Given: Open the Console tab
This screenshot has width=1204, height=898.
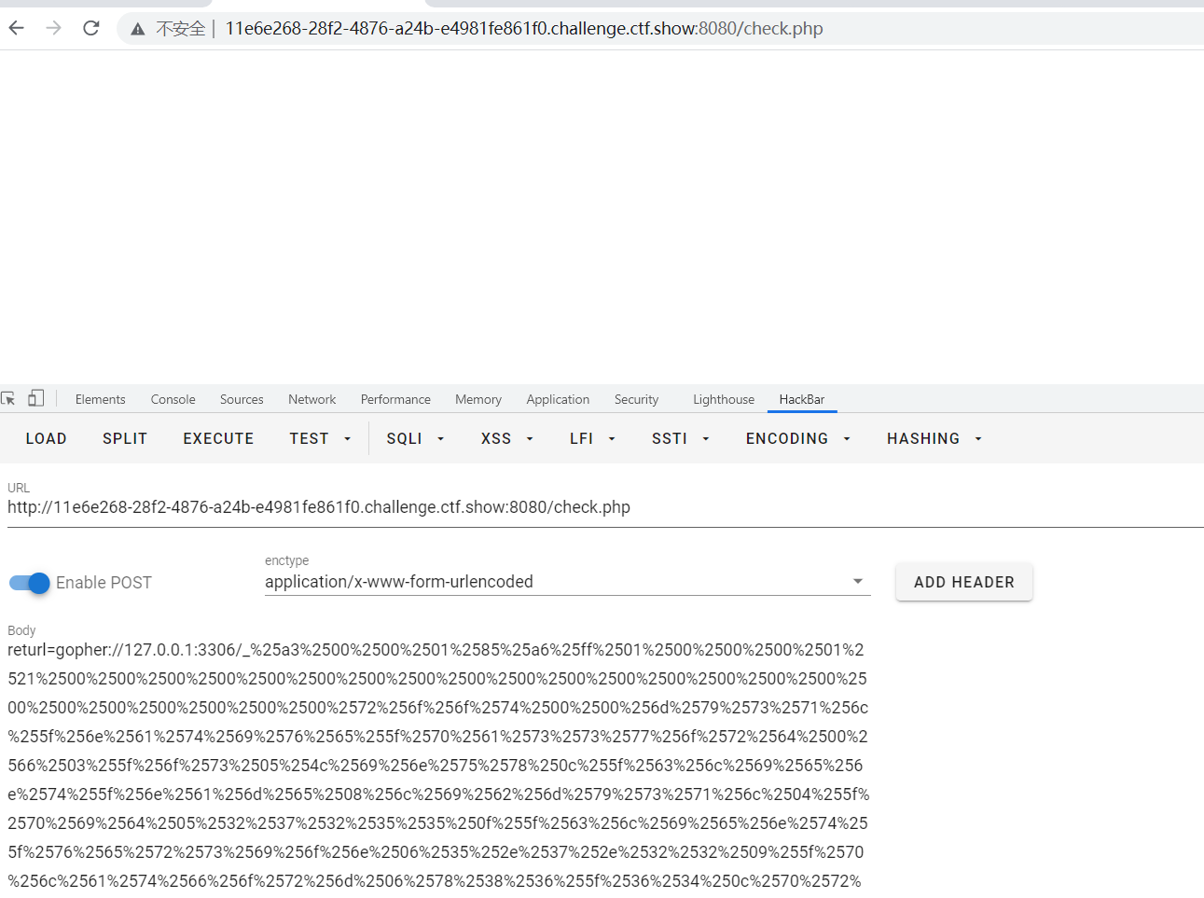Looking at the screenshot, I should (x=173, y=399).
